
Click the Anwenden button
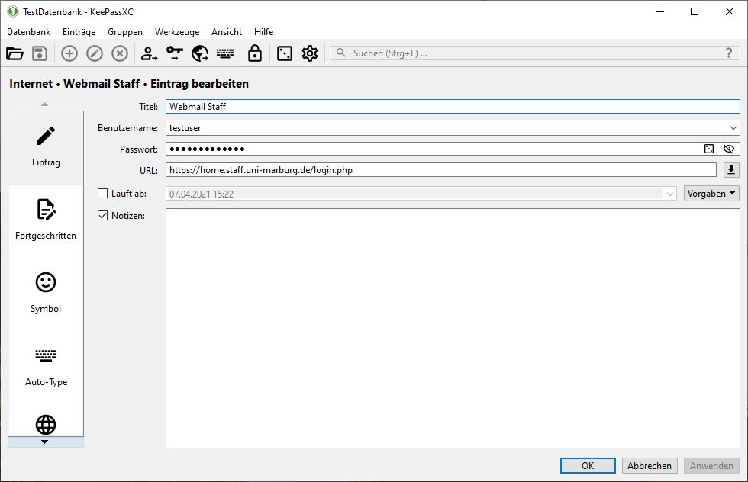(x=711, y=466)
